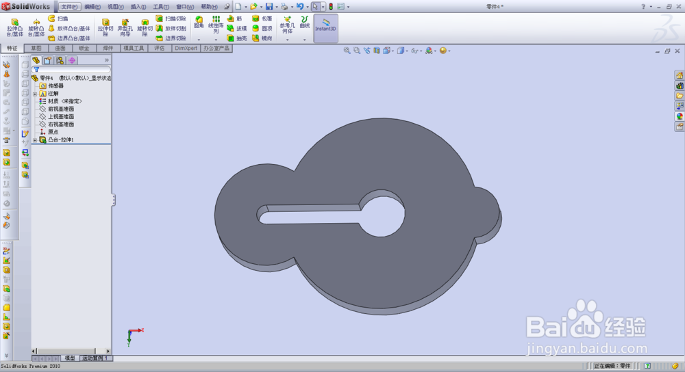Image resolution: width=685 pixels, height=372 pixels.
Task: Switch to the 钣金 sheet metal tab
Action: pos(84,48)
